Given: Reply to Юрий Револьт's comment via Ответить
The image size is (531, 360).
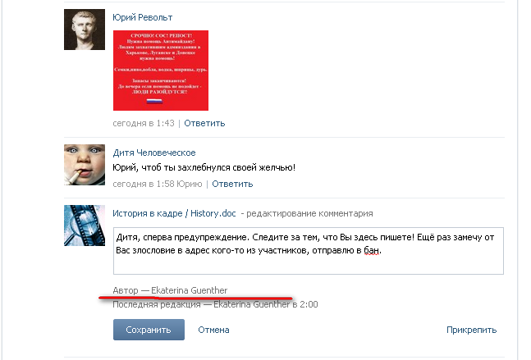Looking at the screenshot, I should [x=204, y=123].
